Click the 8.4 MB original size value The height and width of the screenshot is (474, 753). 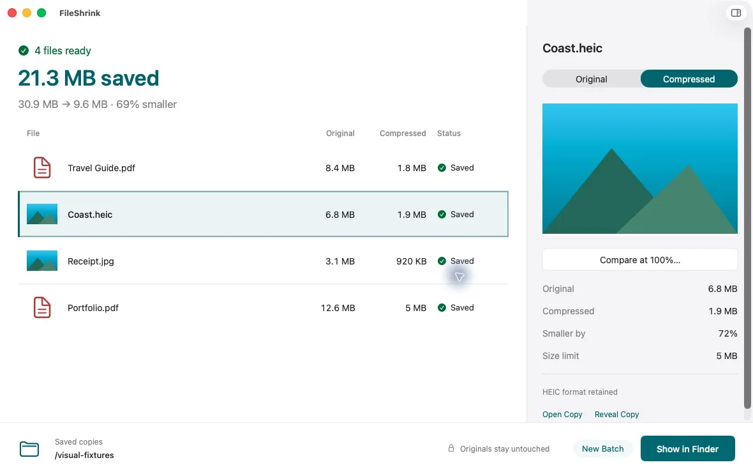pyautogui.click(x=340, y=168)
